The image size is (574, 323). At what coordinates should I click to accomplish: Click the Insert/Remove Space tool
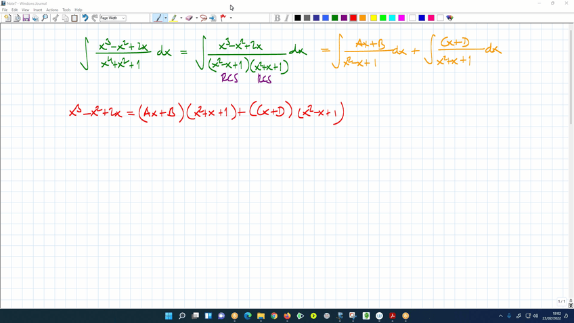pos(213,18)
